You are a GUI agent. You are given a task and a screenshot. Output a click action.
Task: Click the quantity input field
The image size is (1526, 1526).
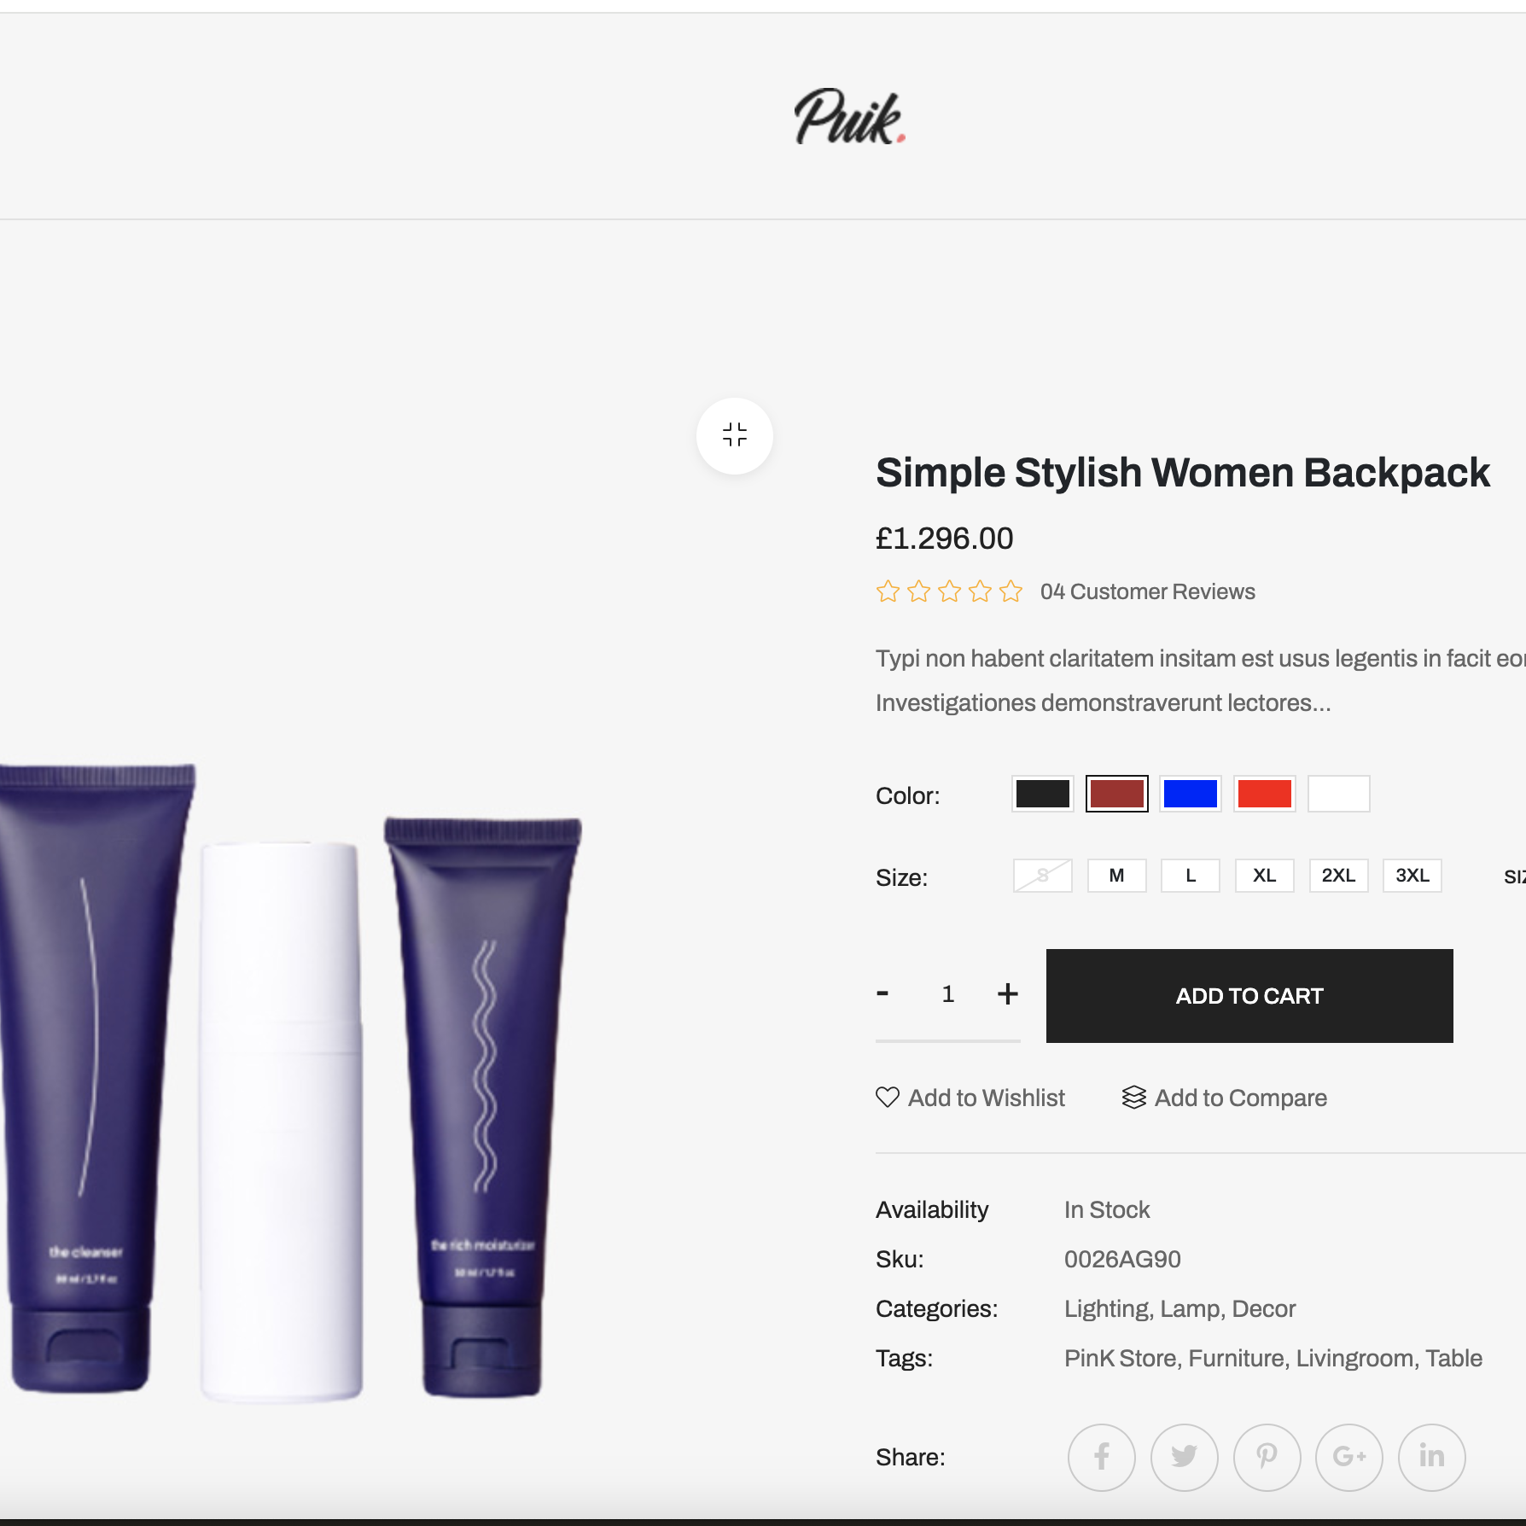point(947,993)
